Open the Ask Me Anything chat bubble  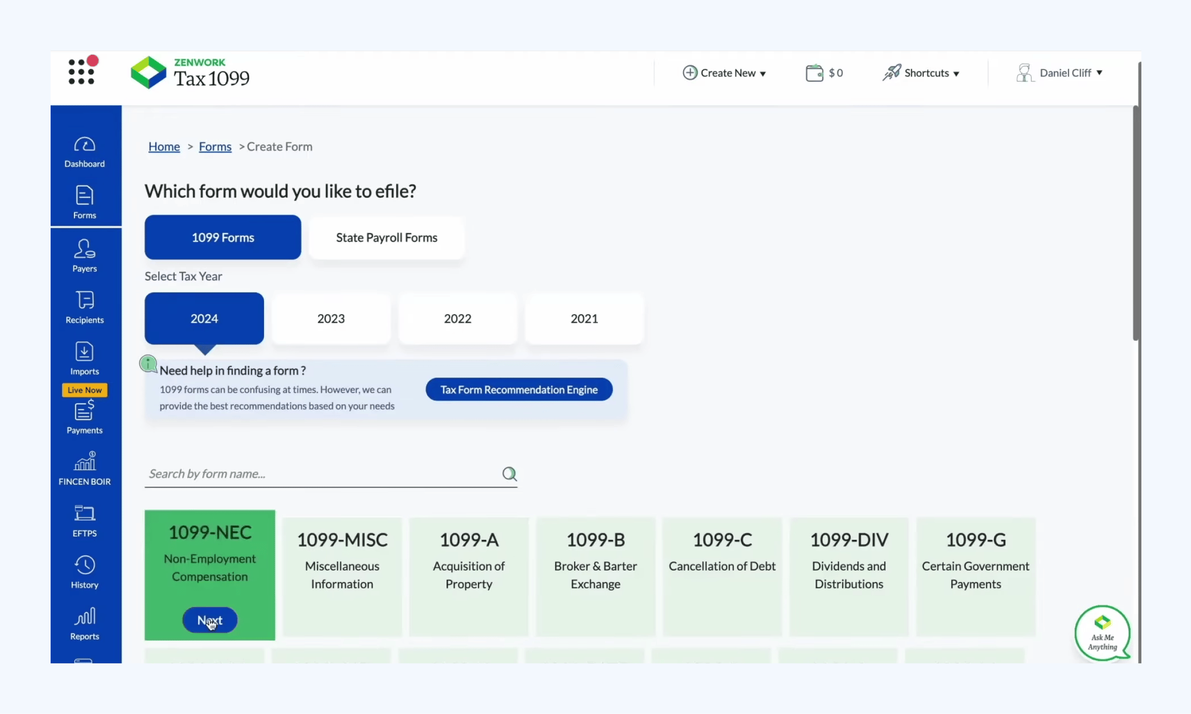tap(1102, 633)
